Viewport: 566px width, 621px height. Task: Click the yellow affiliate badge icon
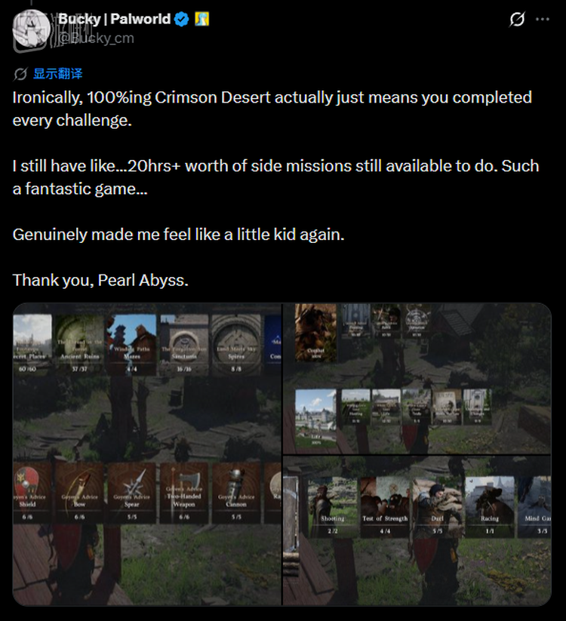(x=202, y=19)
